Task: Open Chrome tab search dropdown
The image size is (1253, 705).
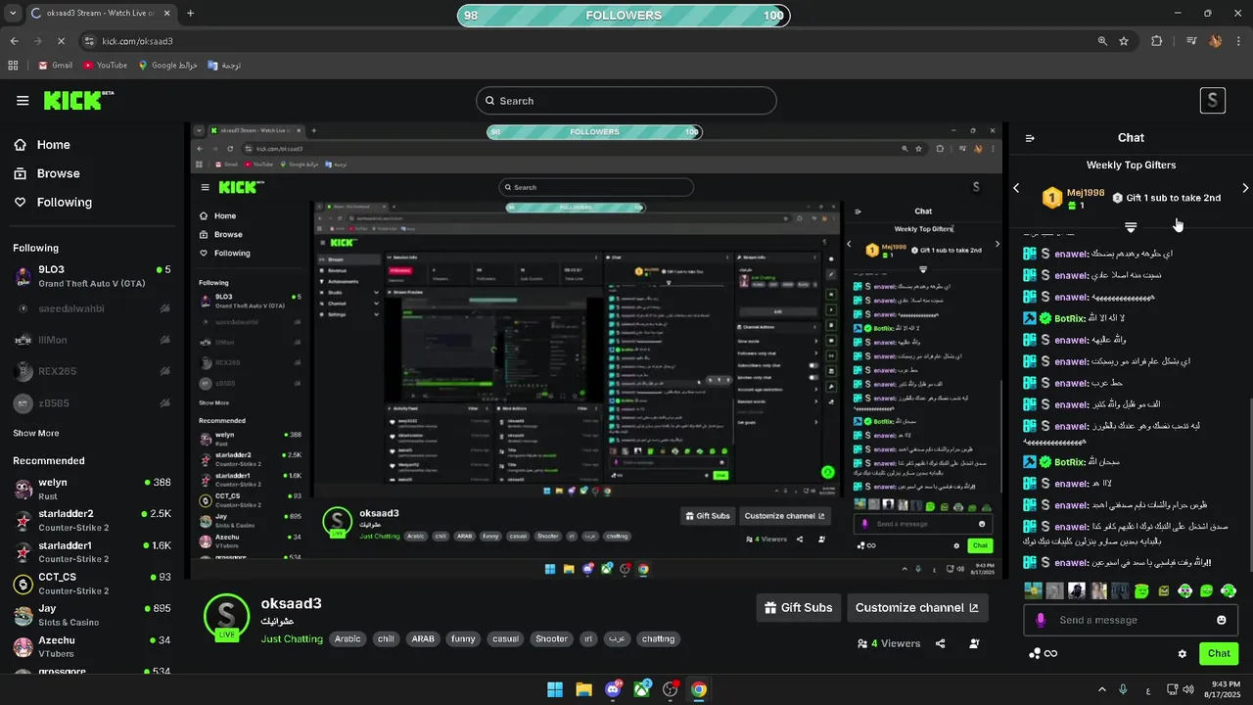Action: click(x=14, y=14)
